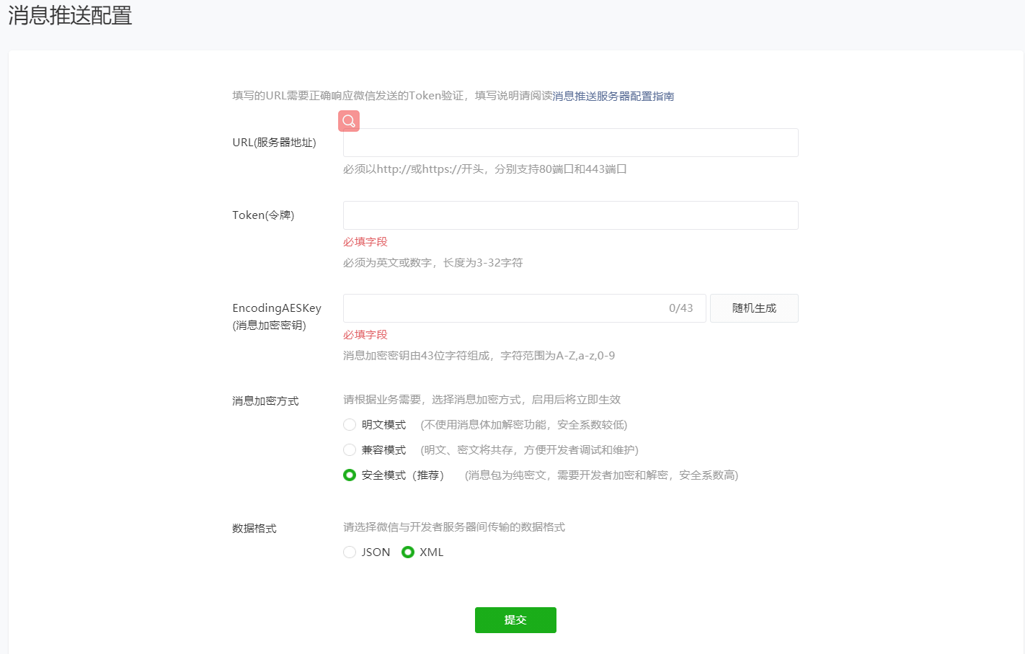This screenshot has width=1025, height=654.
Task: Click hint text about http:// and https:// ports
Action: 485,169
